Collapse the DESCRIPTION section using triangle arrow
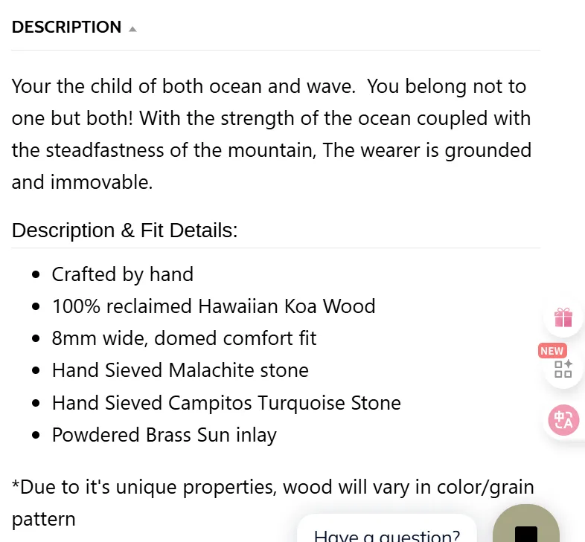 pos(132,29)
